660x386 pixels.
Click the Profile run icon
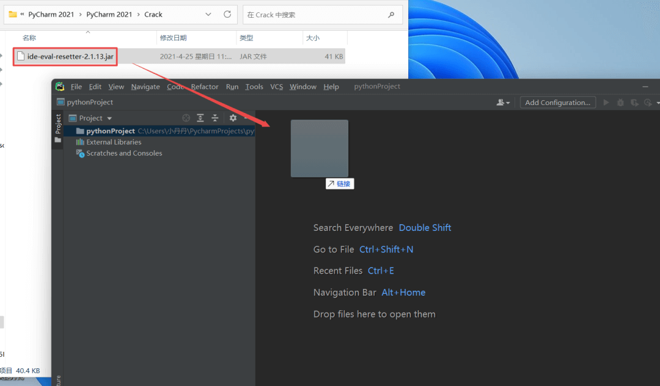click(648, 103)
